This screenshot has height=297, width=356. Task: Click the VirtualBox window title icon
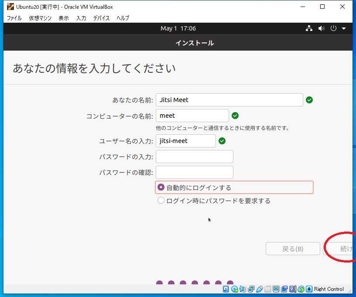(x=10, y=7)
